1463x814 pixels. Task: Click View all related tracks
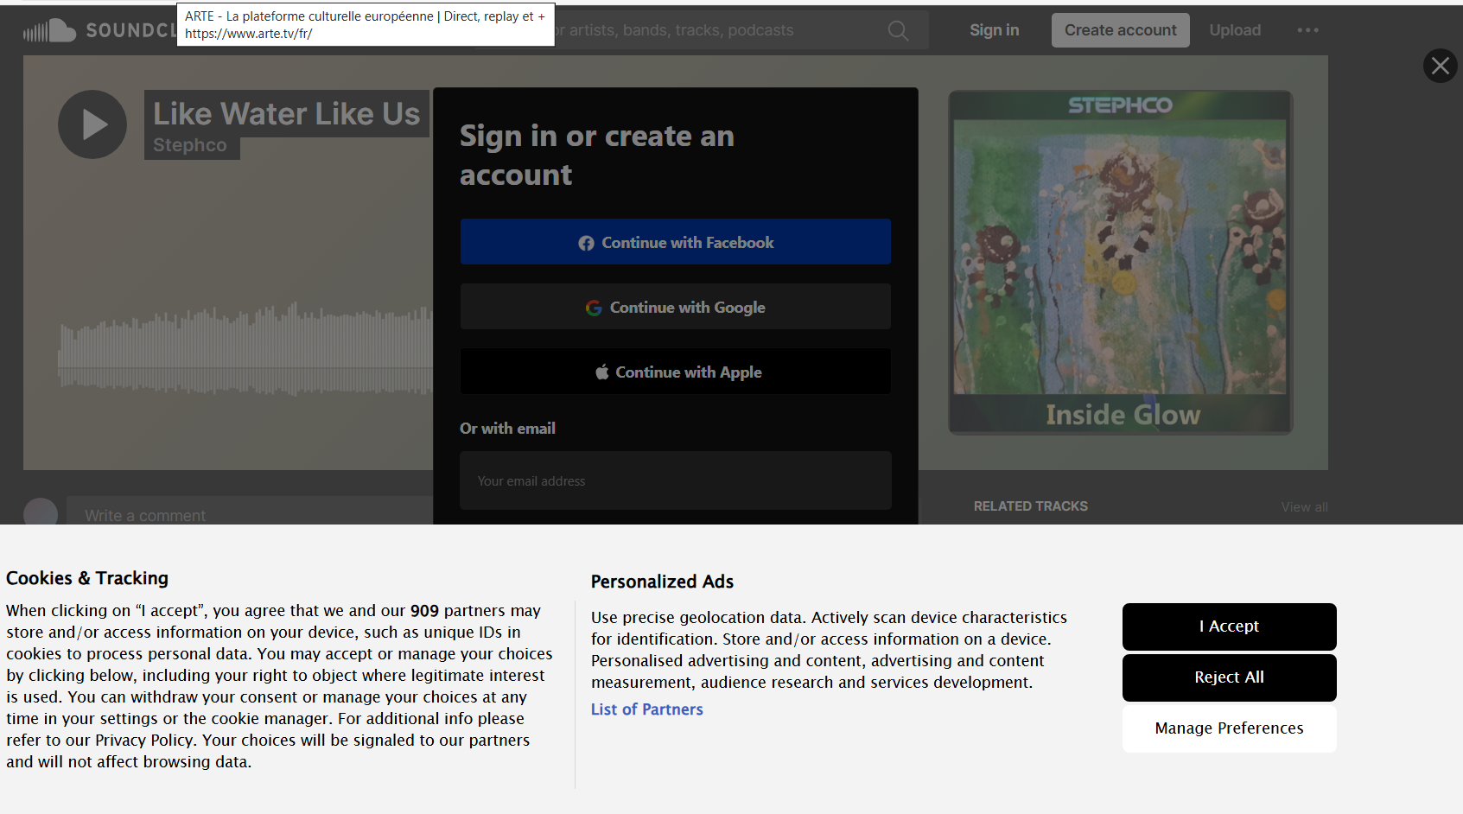point(1304,507)
